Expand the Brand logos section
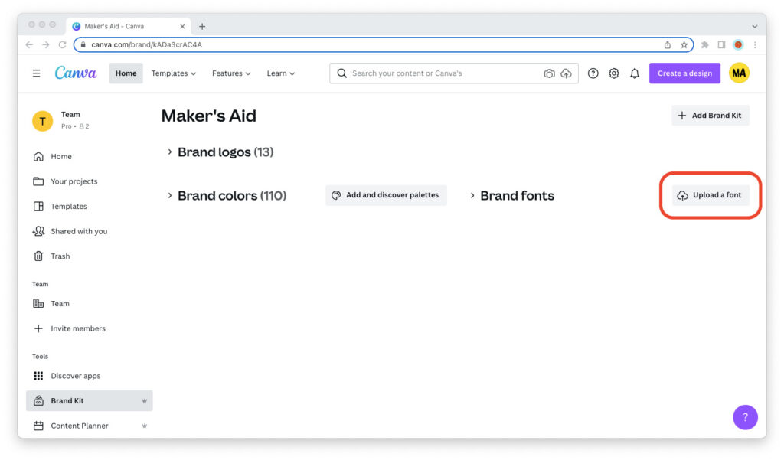784x460 pixels. tap(169, 152)
